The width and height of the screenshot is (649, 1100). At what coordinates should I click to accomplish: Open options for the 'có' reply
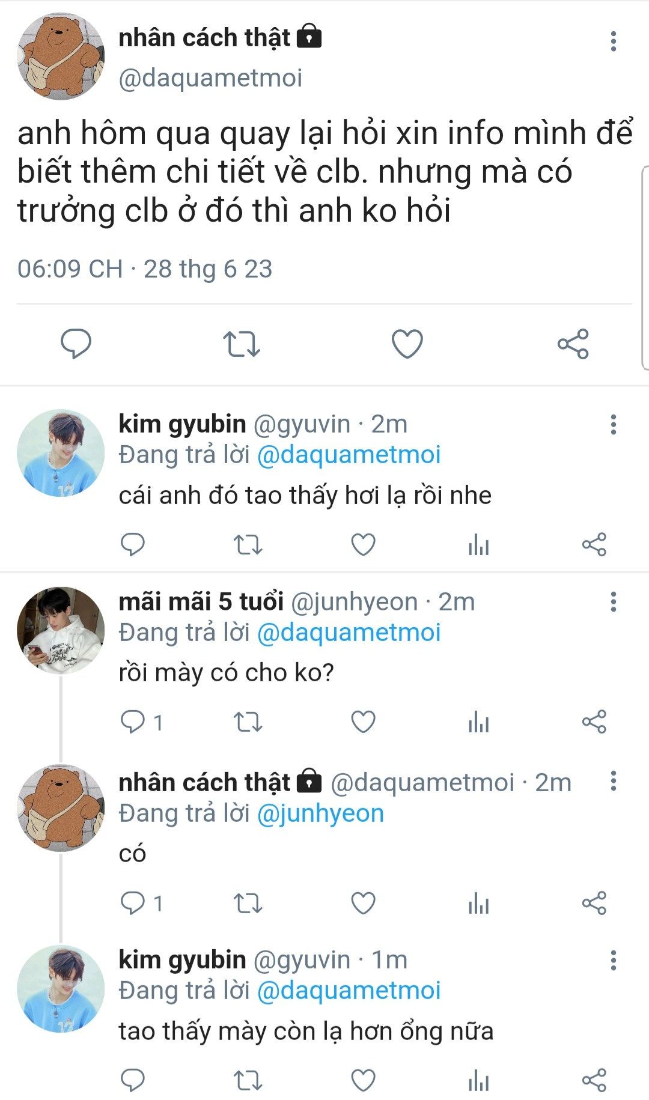coord(613,781)
